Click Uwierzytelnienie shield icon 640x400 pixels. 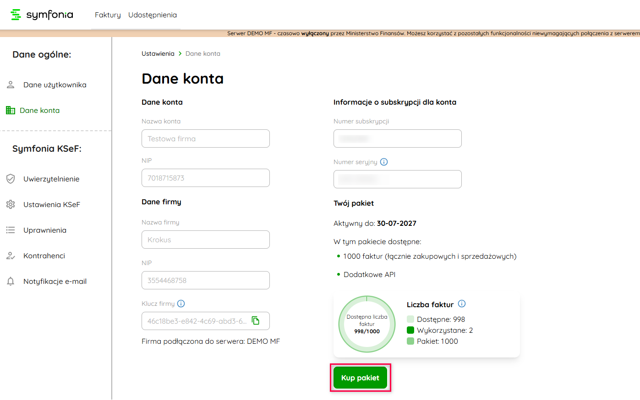coord(11,179)
